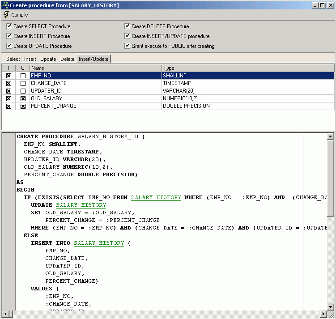The width and height of the screenshot is (336, 319).
Task: Uncheck the I column box for EMP_NO
Action: [x=9, y=76]
